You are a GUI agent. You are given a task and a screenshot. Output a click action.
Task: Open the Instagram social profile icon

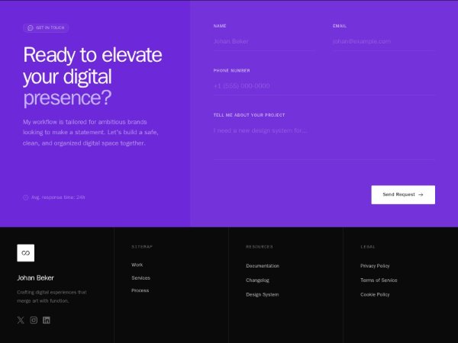[34, 320]
